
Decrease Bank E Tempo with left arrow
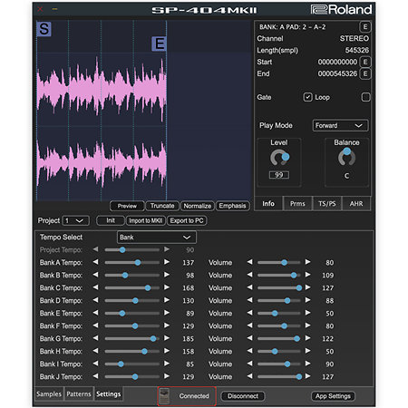coord(95,313)
